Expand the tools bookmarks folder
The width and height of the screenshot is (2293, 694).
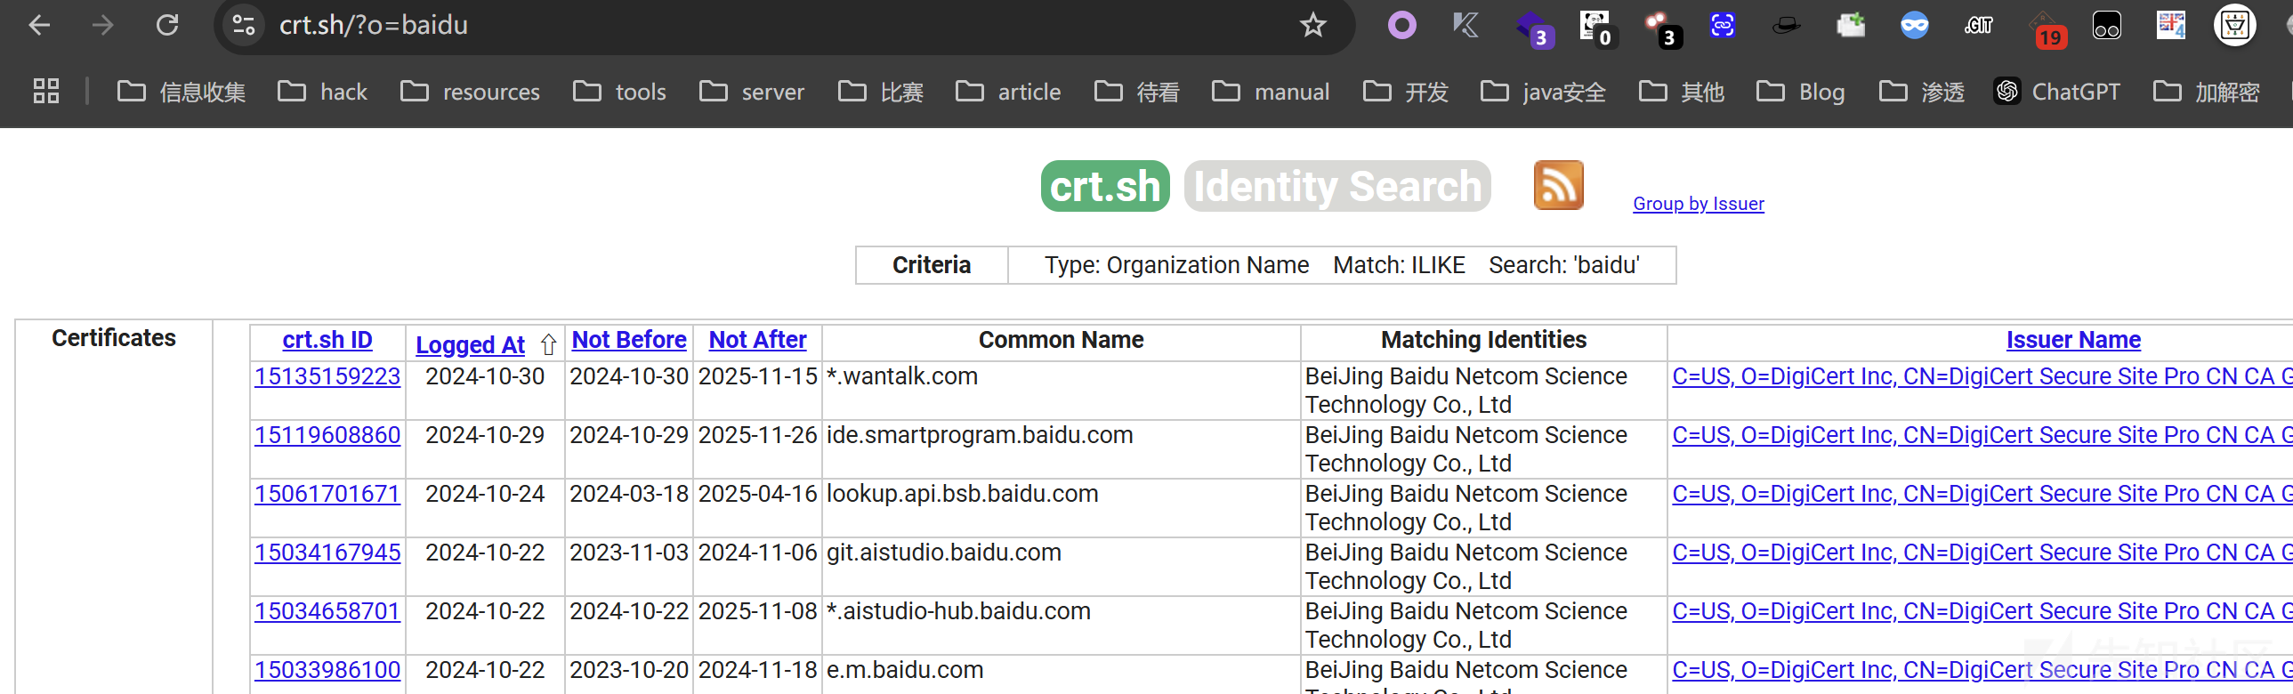pyautogui.click(x=619, y=91)
